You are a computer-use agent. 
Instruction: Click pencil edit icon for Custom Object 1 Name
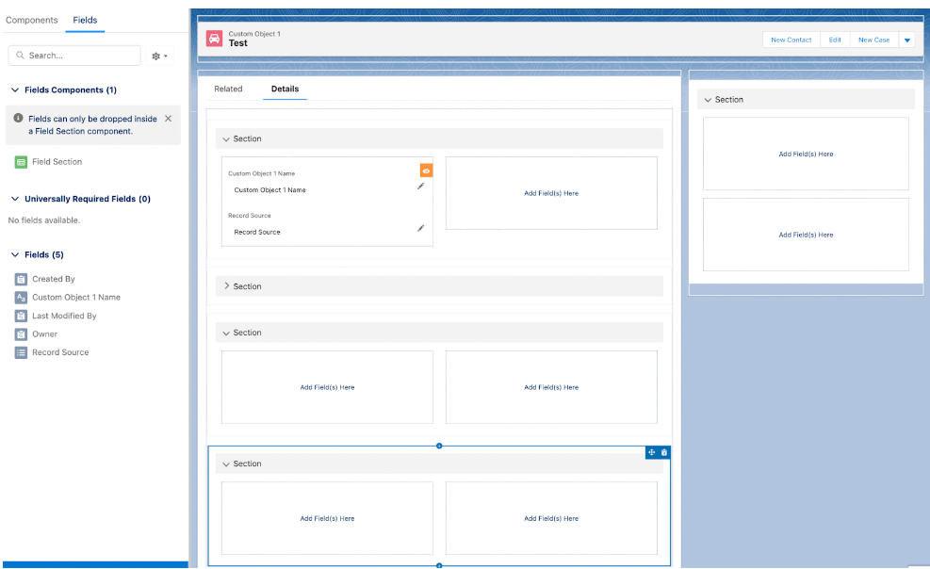[420, 187]
